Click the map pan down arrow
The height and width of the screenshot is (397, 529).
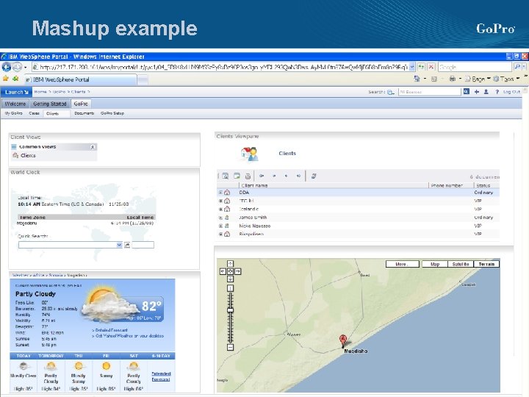(x=230, y=279)
